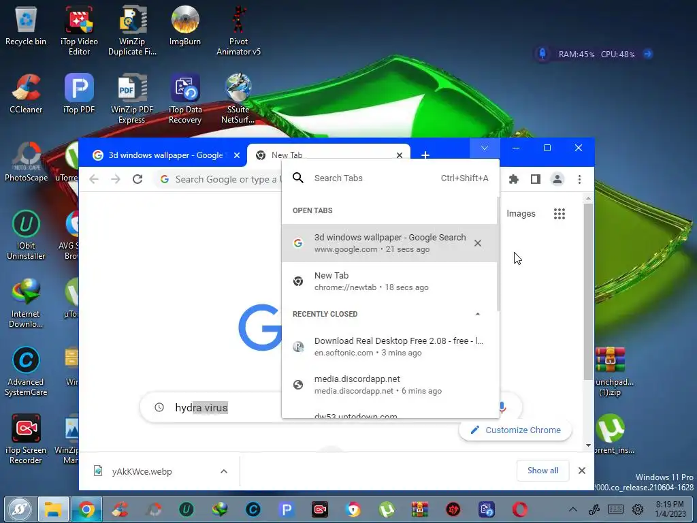The height and width of the screenshot is (523, 697).
Task: Click RAM boost rocket icon
Action: pyautogui.click(x=542, y=54)
